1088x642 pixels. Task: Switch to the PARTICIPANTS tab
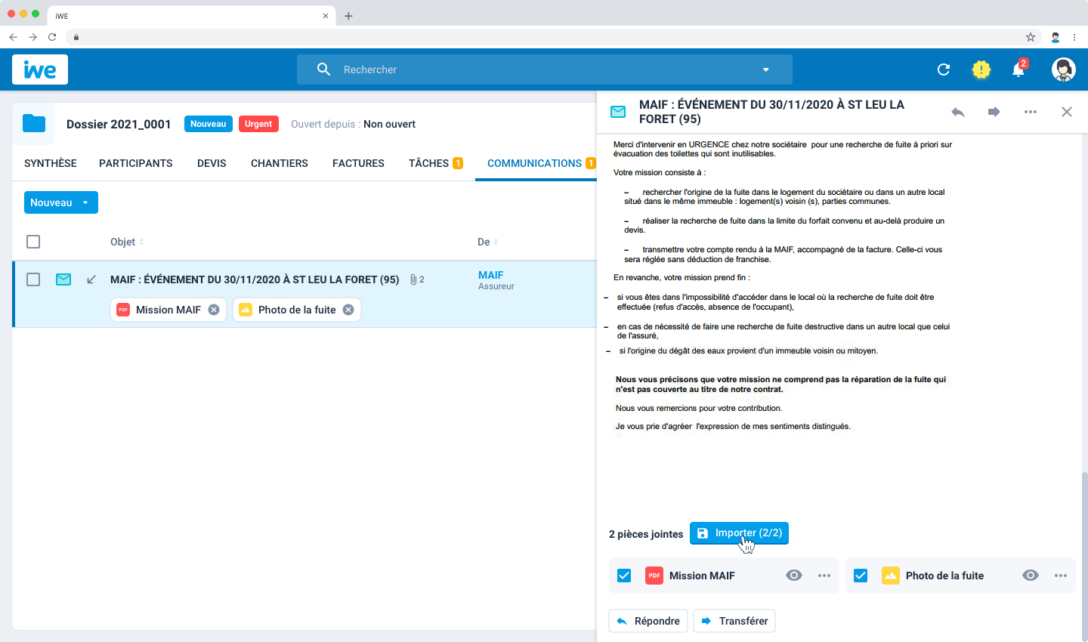(136, 163)
